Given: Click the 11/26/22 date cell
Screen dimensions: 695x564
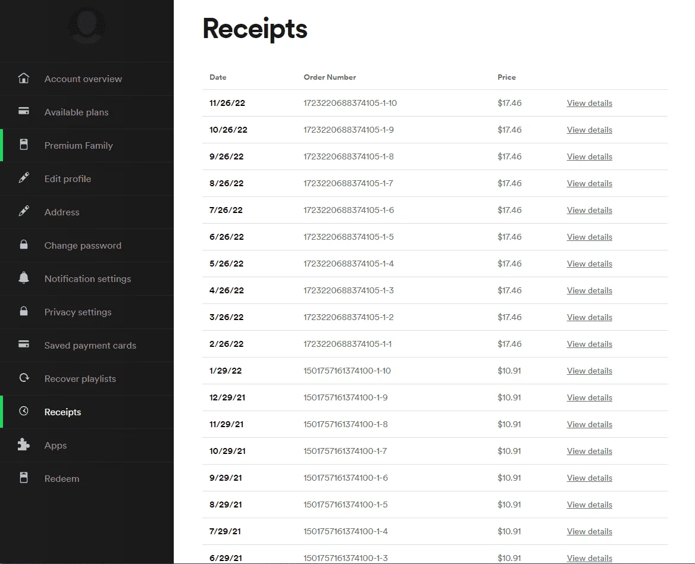Looking at the screenshot, I should click(x=227, y=103).
